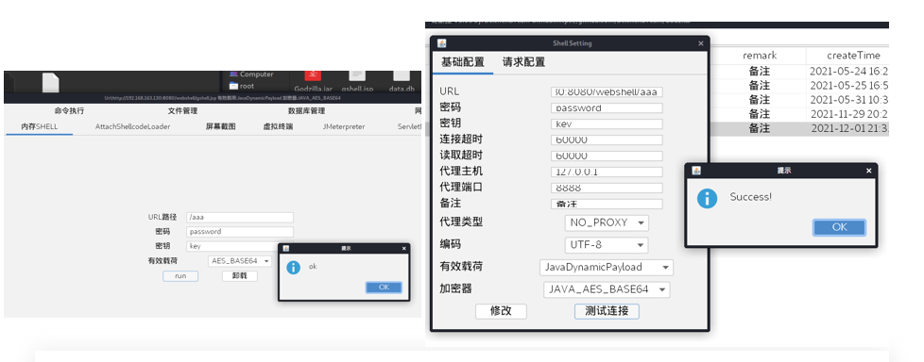Open the data.db file icon
The width and height of the screenshot is (924, 362).
[x=401, y=80]
